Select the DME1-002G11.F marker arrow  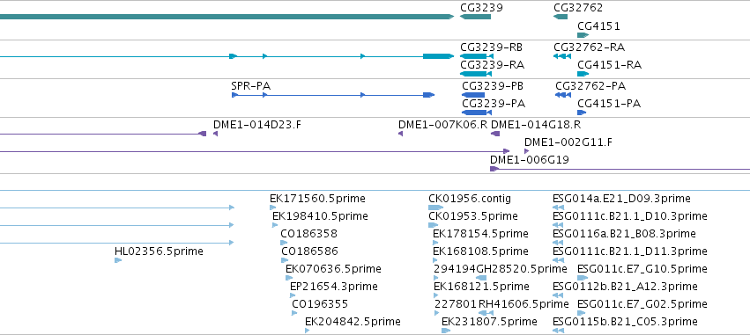click(527, 151)
